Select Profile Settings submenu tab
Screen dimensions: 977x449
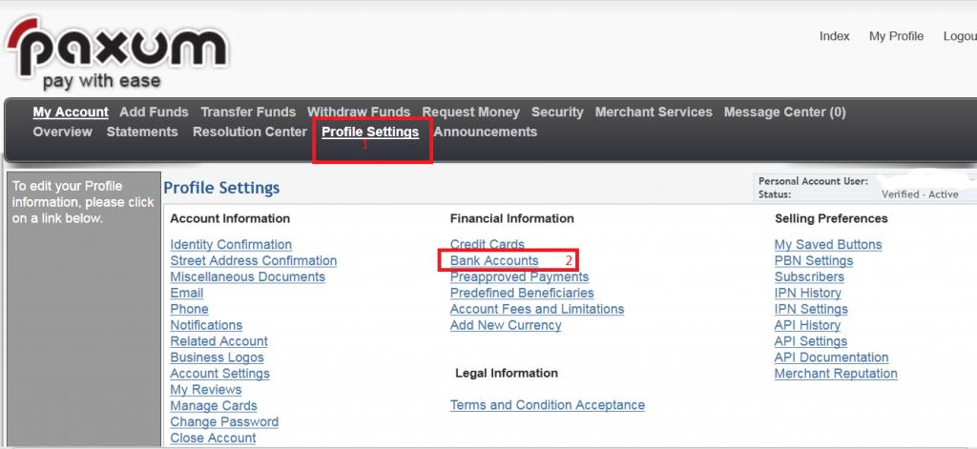[370, 132]
